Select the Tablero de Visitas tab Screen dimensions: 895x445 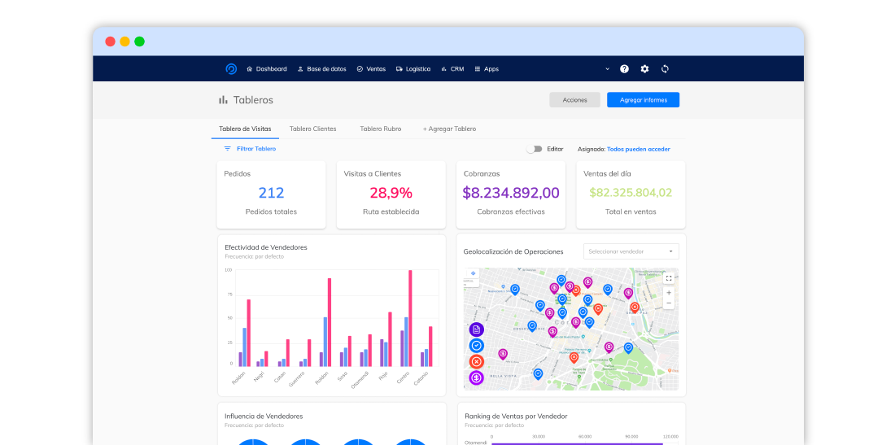click(245, 129)
